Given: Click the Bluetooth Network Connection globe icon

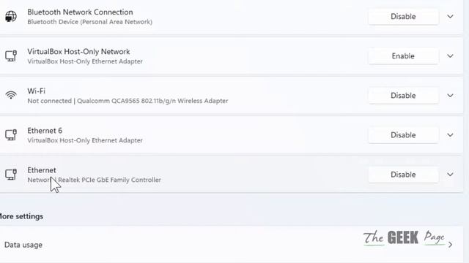Looking at the screenshot, I should 11,16.
